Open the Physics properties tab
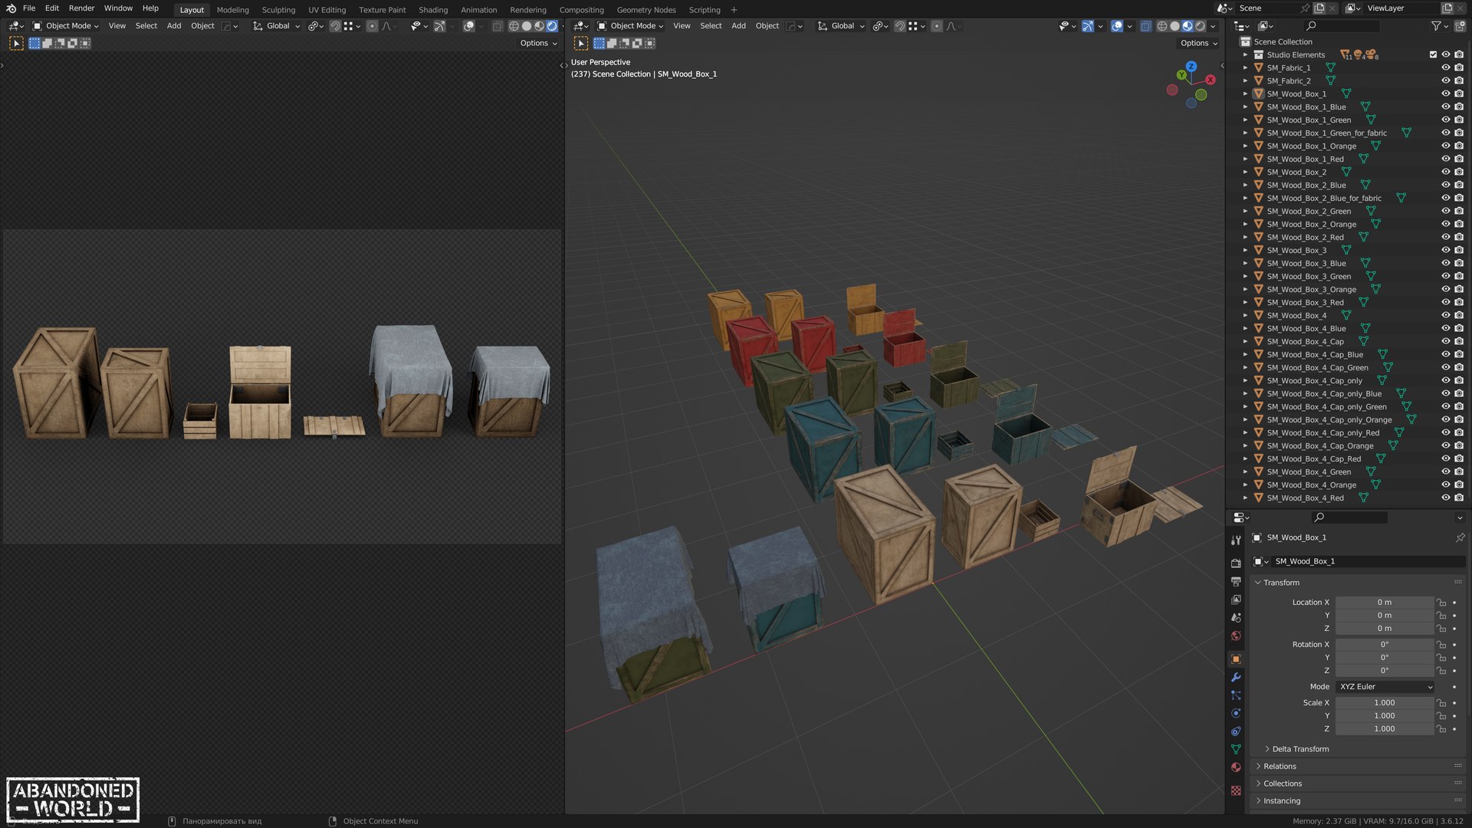This screenshot has height=828, width=1472. point(1236,714)
